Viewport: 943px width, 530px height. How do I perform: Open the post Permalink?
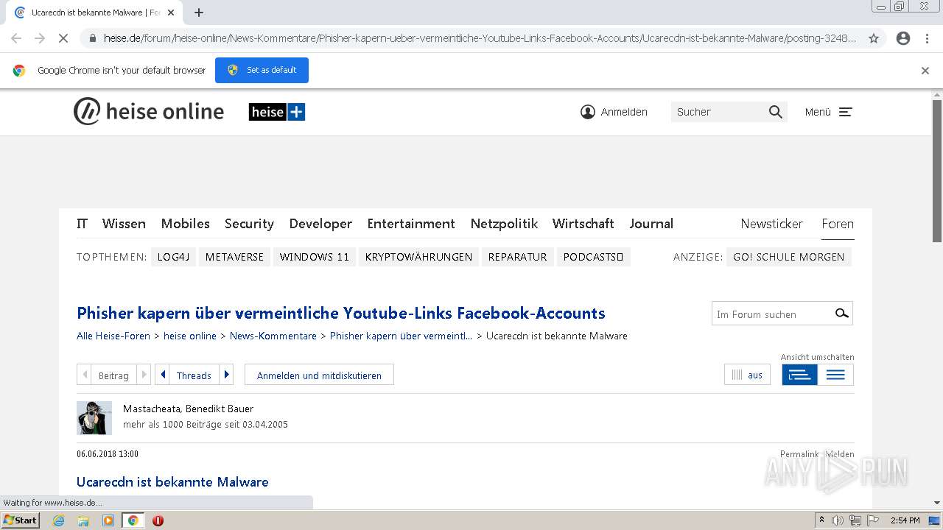pos(799,454)
